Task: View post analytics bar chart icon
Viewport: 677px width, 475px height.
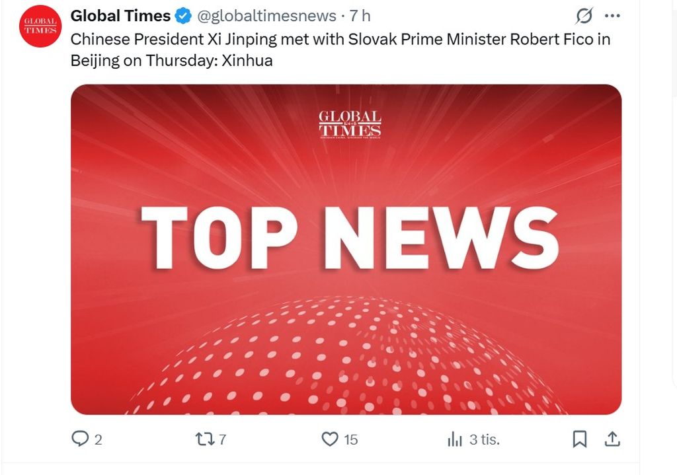Action: (455, 439)
